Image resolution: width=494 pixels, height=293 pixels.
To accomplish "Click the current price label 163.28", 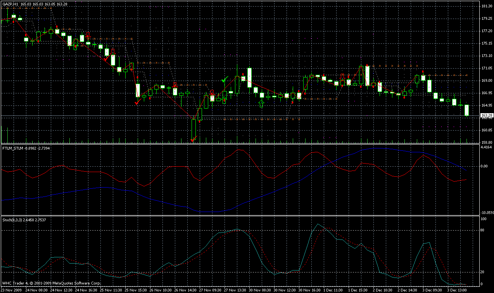I will 486,115.
